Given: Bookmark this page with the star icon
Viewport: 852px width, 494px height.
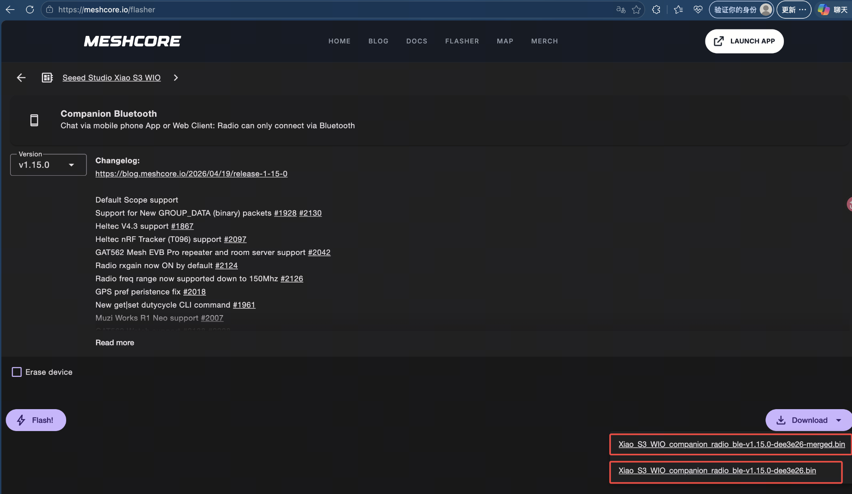Looking at the screenshot, I should click(x=636, y=10).
